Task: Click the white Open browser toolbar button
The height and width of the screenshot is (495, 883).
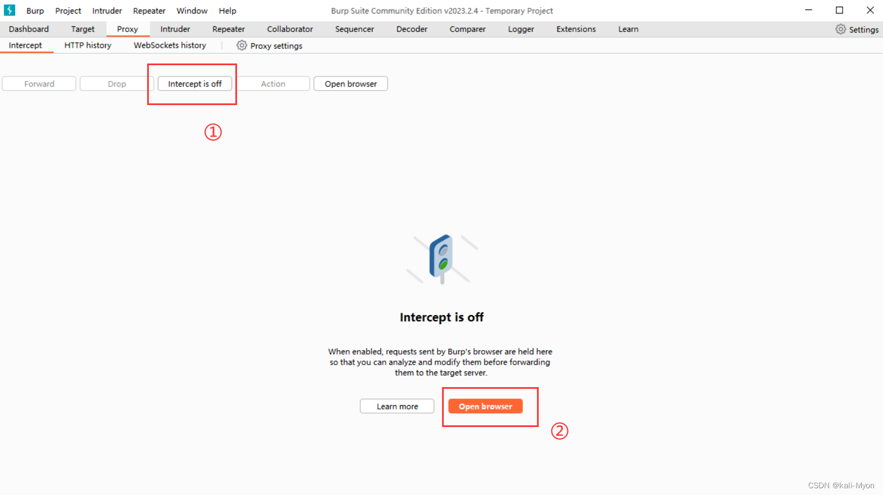Action: pos(351,84)
